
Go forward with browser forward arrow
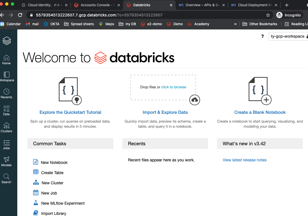(11, 15)
